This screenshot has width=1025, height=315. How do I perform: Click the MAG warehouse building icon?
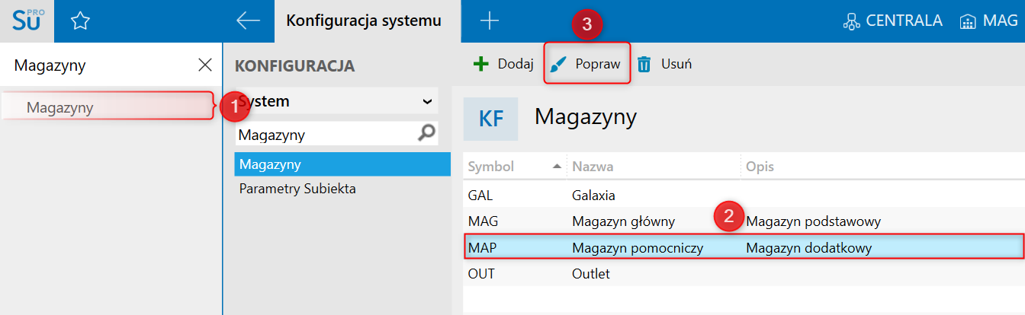click(968, 21)
